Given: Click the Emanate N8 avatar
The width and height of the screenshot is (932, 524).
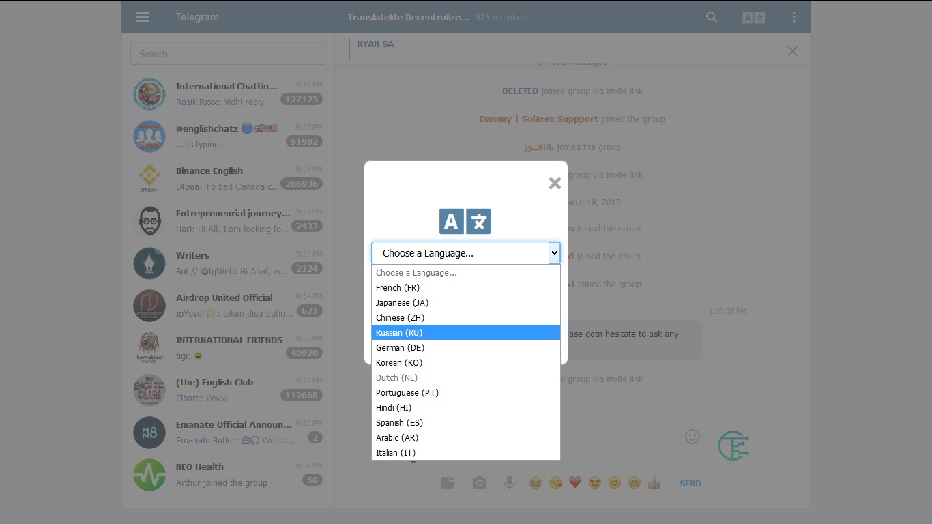Looking at the screenshot, I should pyautogui.click(x=149, y=433).
